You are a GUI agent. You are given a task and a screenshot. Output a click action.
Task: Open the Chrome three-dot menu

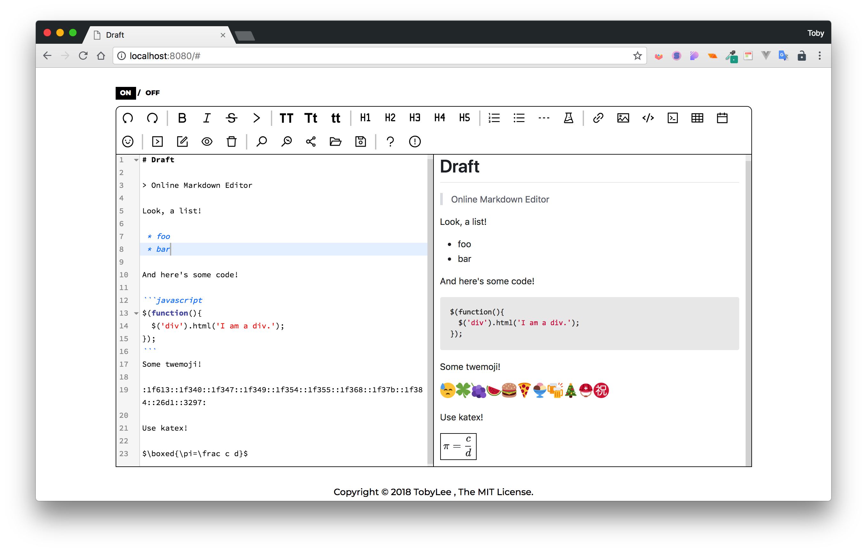click(x=819, y=56)
